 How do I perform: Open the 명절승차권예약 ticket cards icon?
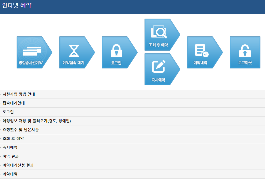(32, 51)
